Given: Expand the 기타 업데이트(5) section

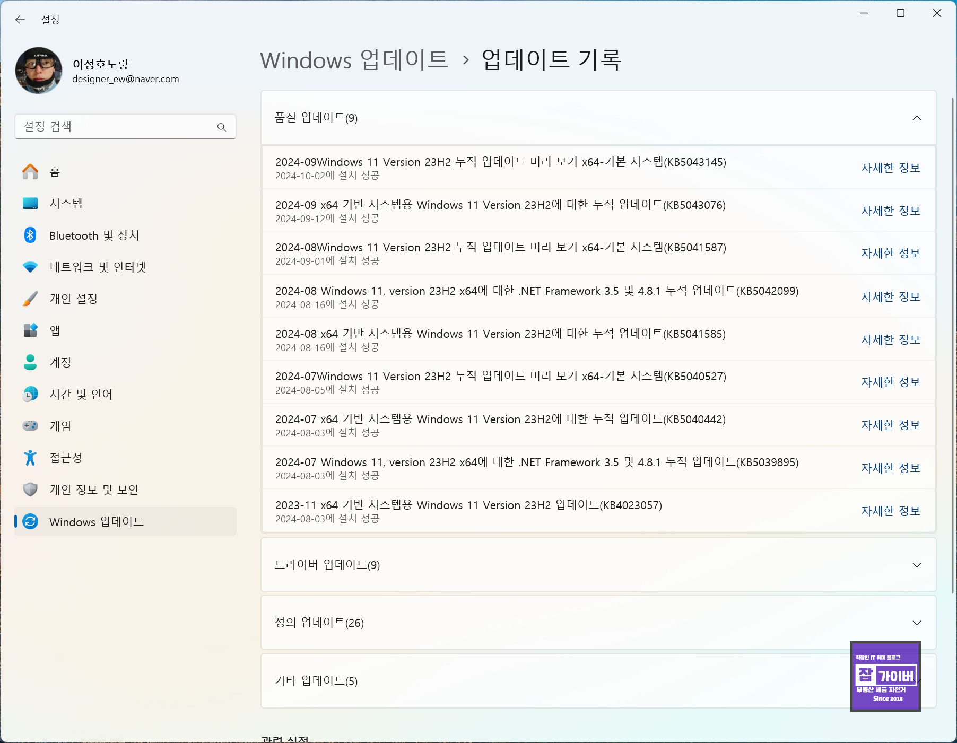Looking at the screenshot, I should (598, 681).
